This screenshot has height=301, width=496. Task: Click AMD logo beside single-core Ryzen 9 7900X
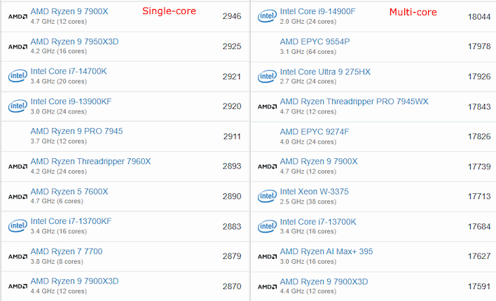(18, 16)
